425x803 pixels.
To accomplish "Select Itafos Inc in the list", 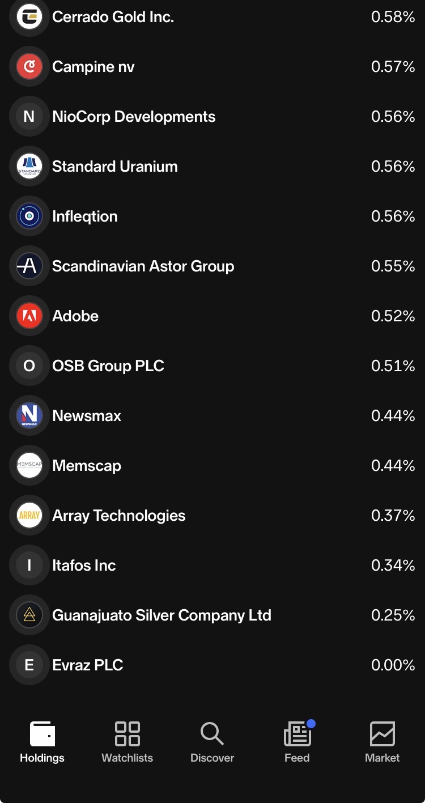I will tap(212, 566).
